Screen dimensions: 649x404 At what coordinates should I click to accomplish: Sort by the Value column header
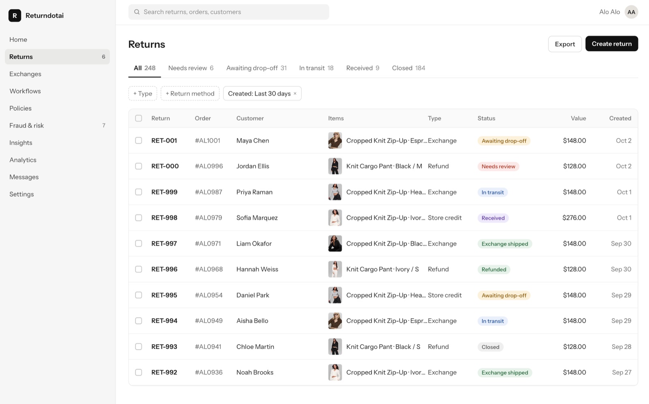(578, 118)
